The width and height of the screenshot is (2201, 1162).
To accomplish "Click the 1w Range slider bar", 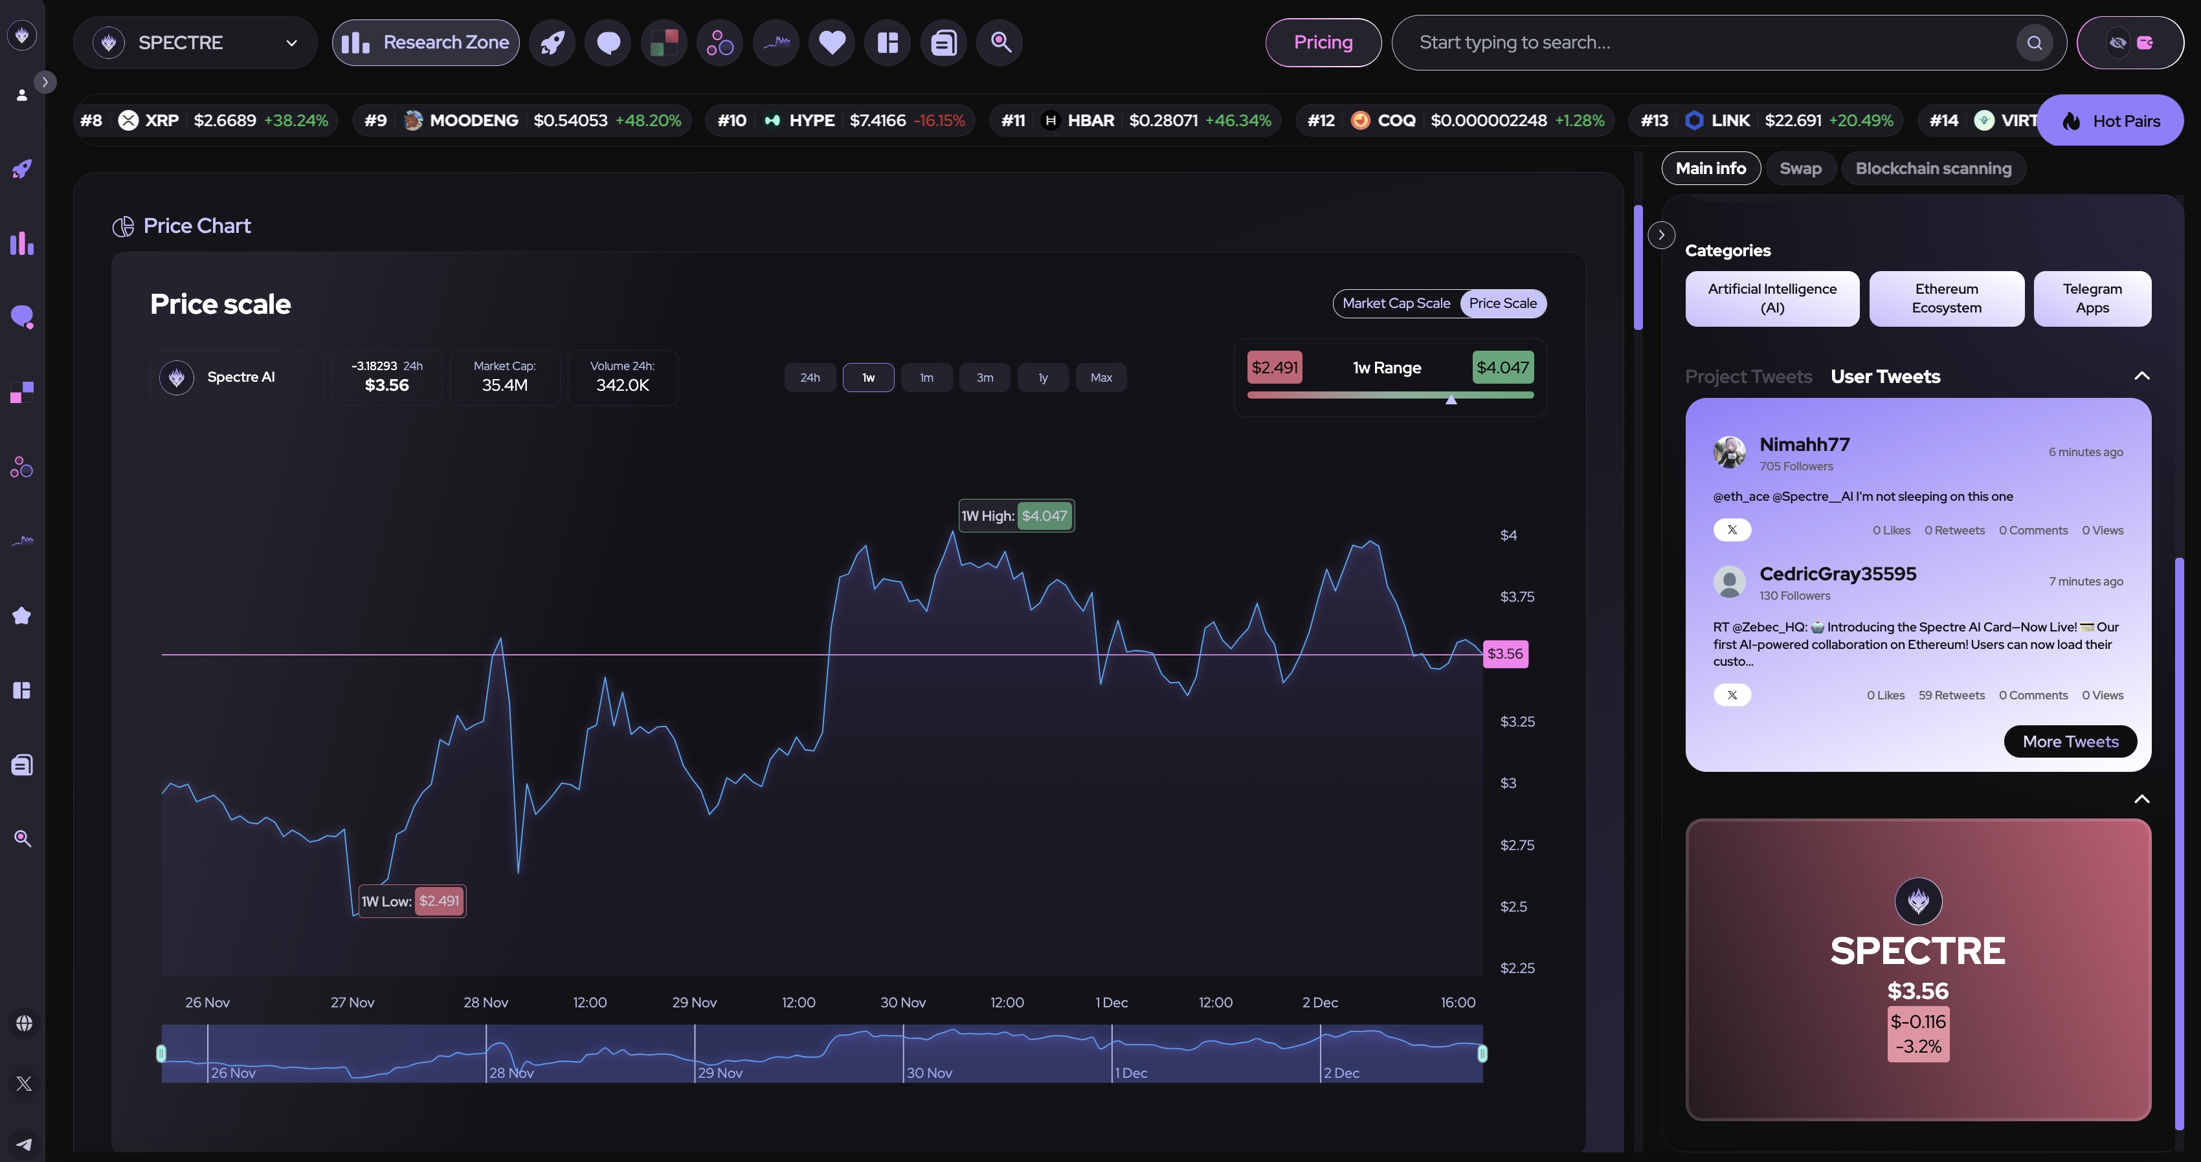I will (1390, 395).
